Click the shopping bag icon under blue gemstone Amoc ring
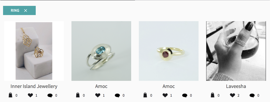 pyautogui.click(x=78, y=95)
